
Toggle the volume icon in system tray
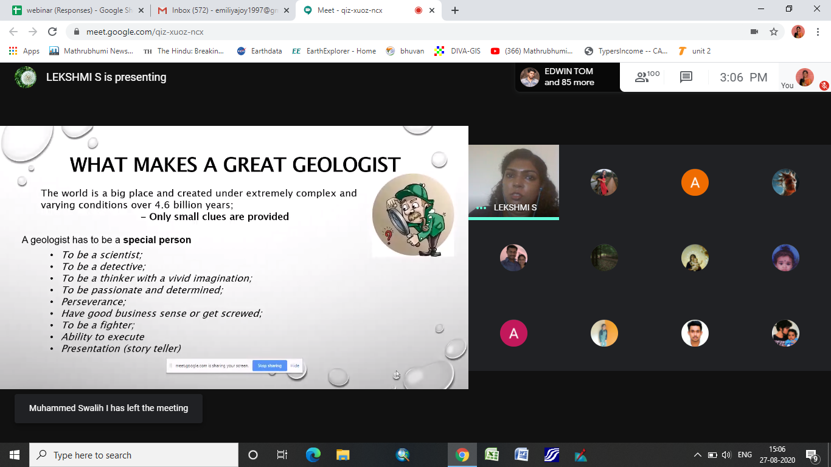(x=726, y=455)
